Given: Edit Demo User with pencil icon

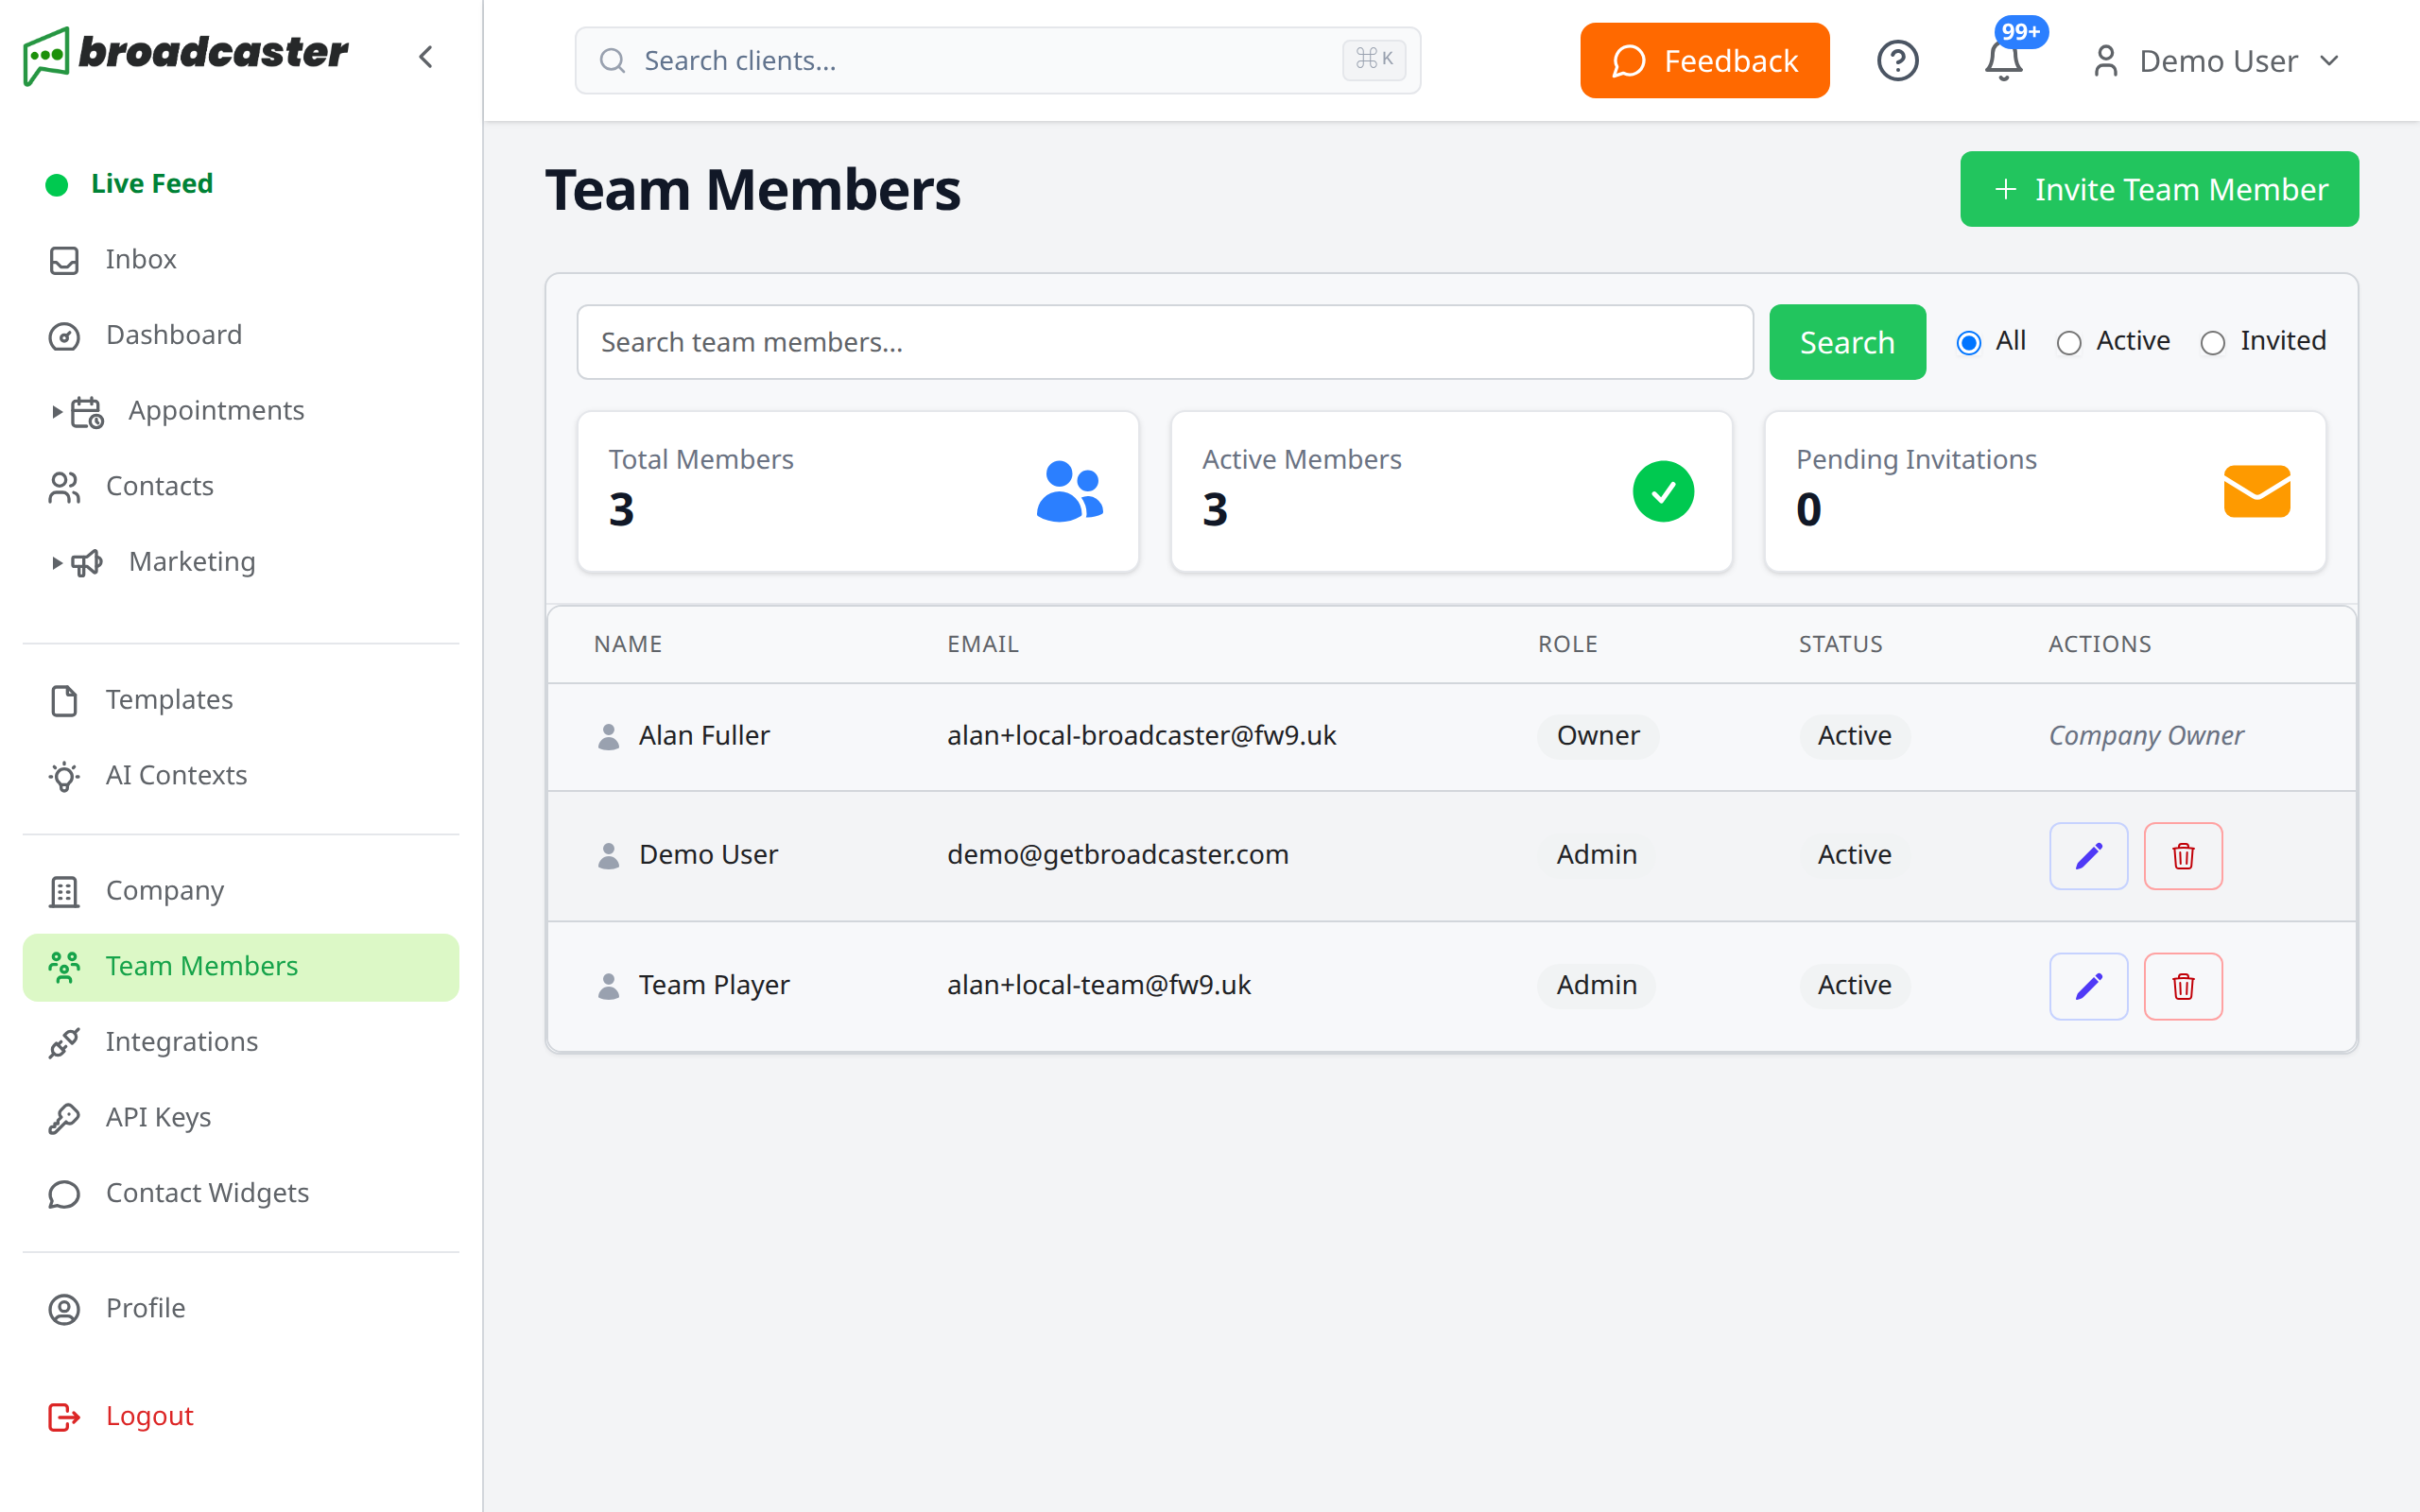Looking at the screenshot, I should click(2088, 856).
